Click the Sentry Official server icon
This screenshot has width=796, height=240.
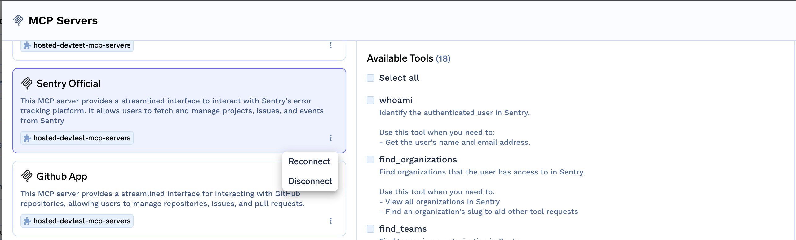[x=27, y=84]
